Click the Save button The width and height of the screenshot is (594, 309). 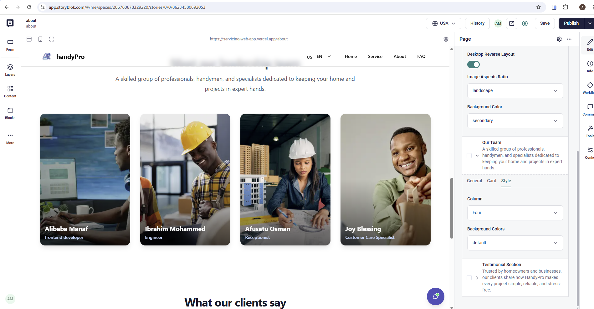[x=545, y=23]
